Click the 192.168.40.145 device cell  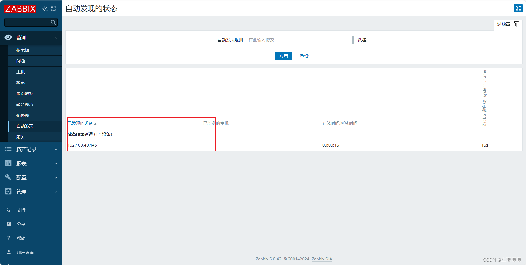click(x=82, y=145)
